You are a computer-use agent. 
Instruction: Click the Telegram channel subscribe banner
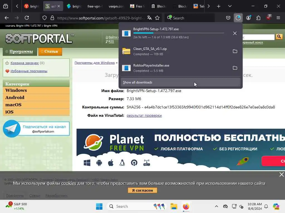pyautogui.click(x=36, y=129)
